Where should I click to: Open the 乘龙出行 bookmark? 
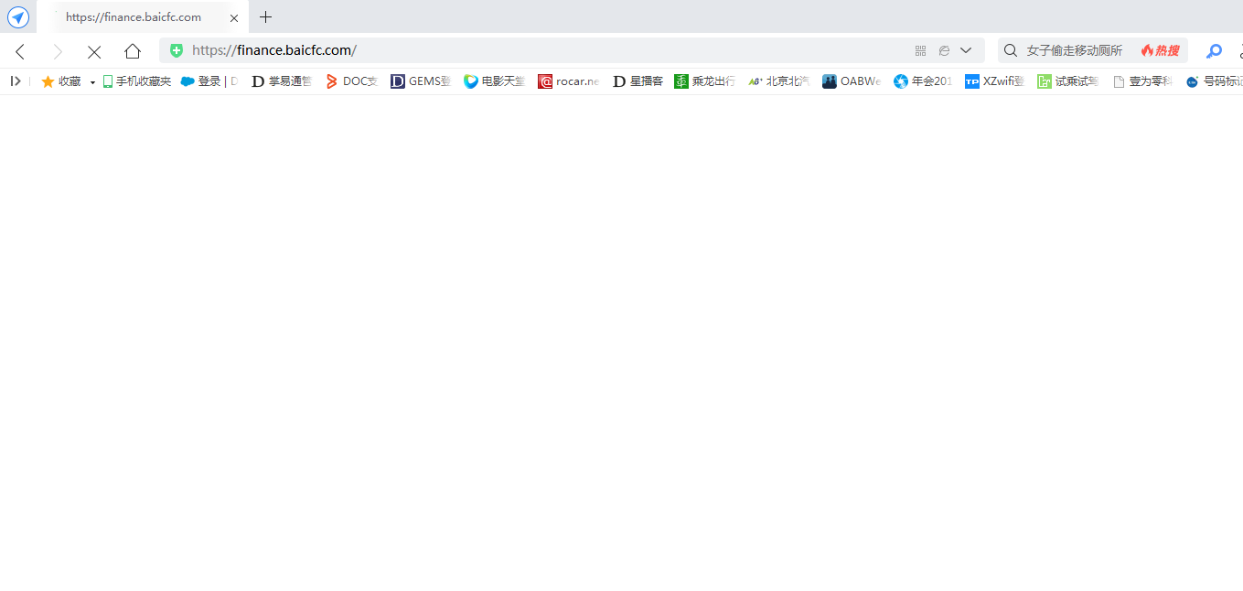(x=704, y=81)
